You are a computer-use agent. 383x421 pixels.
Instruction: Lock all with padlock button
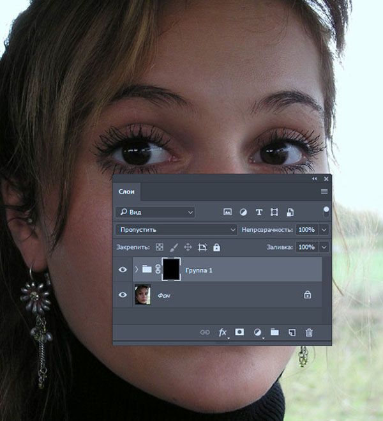(216, 247)
